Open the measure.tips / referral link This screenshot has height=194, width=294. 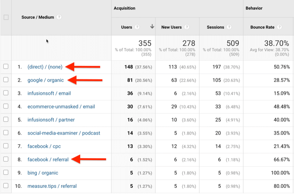pyautogui.click(x=52, y=186)
